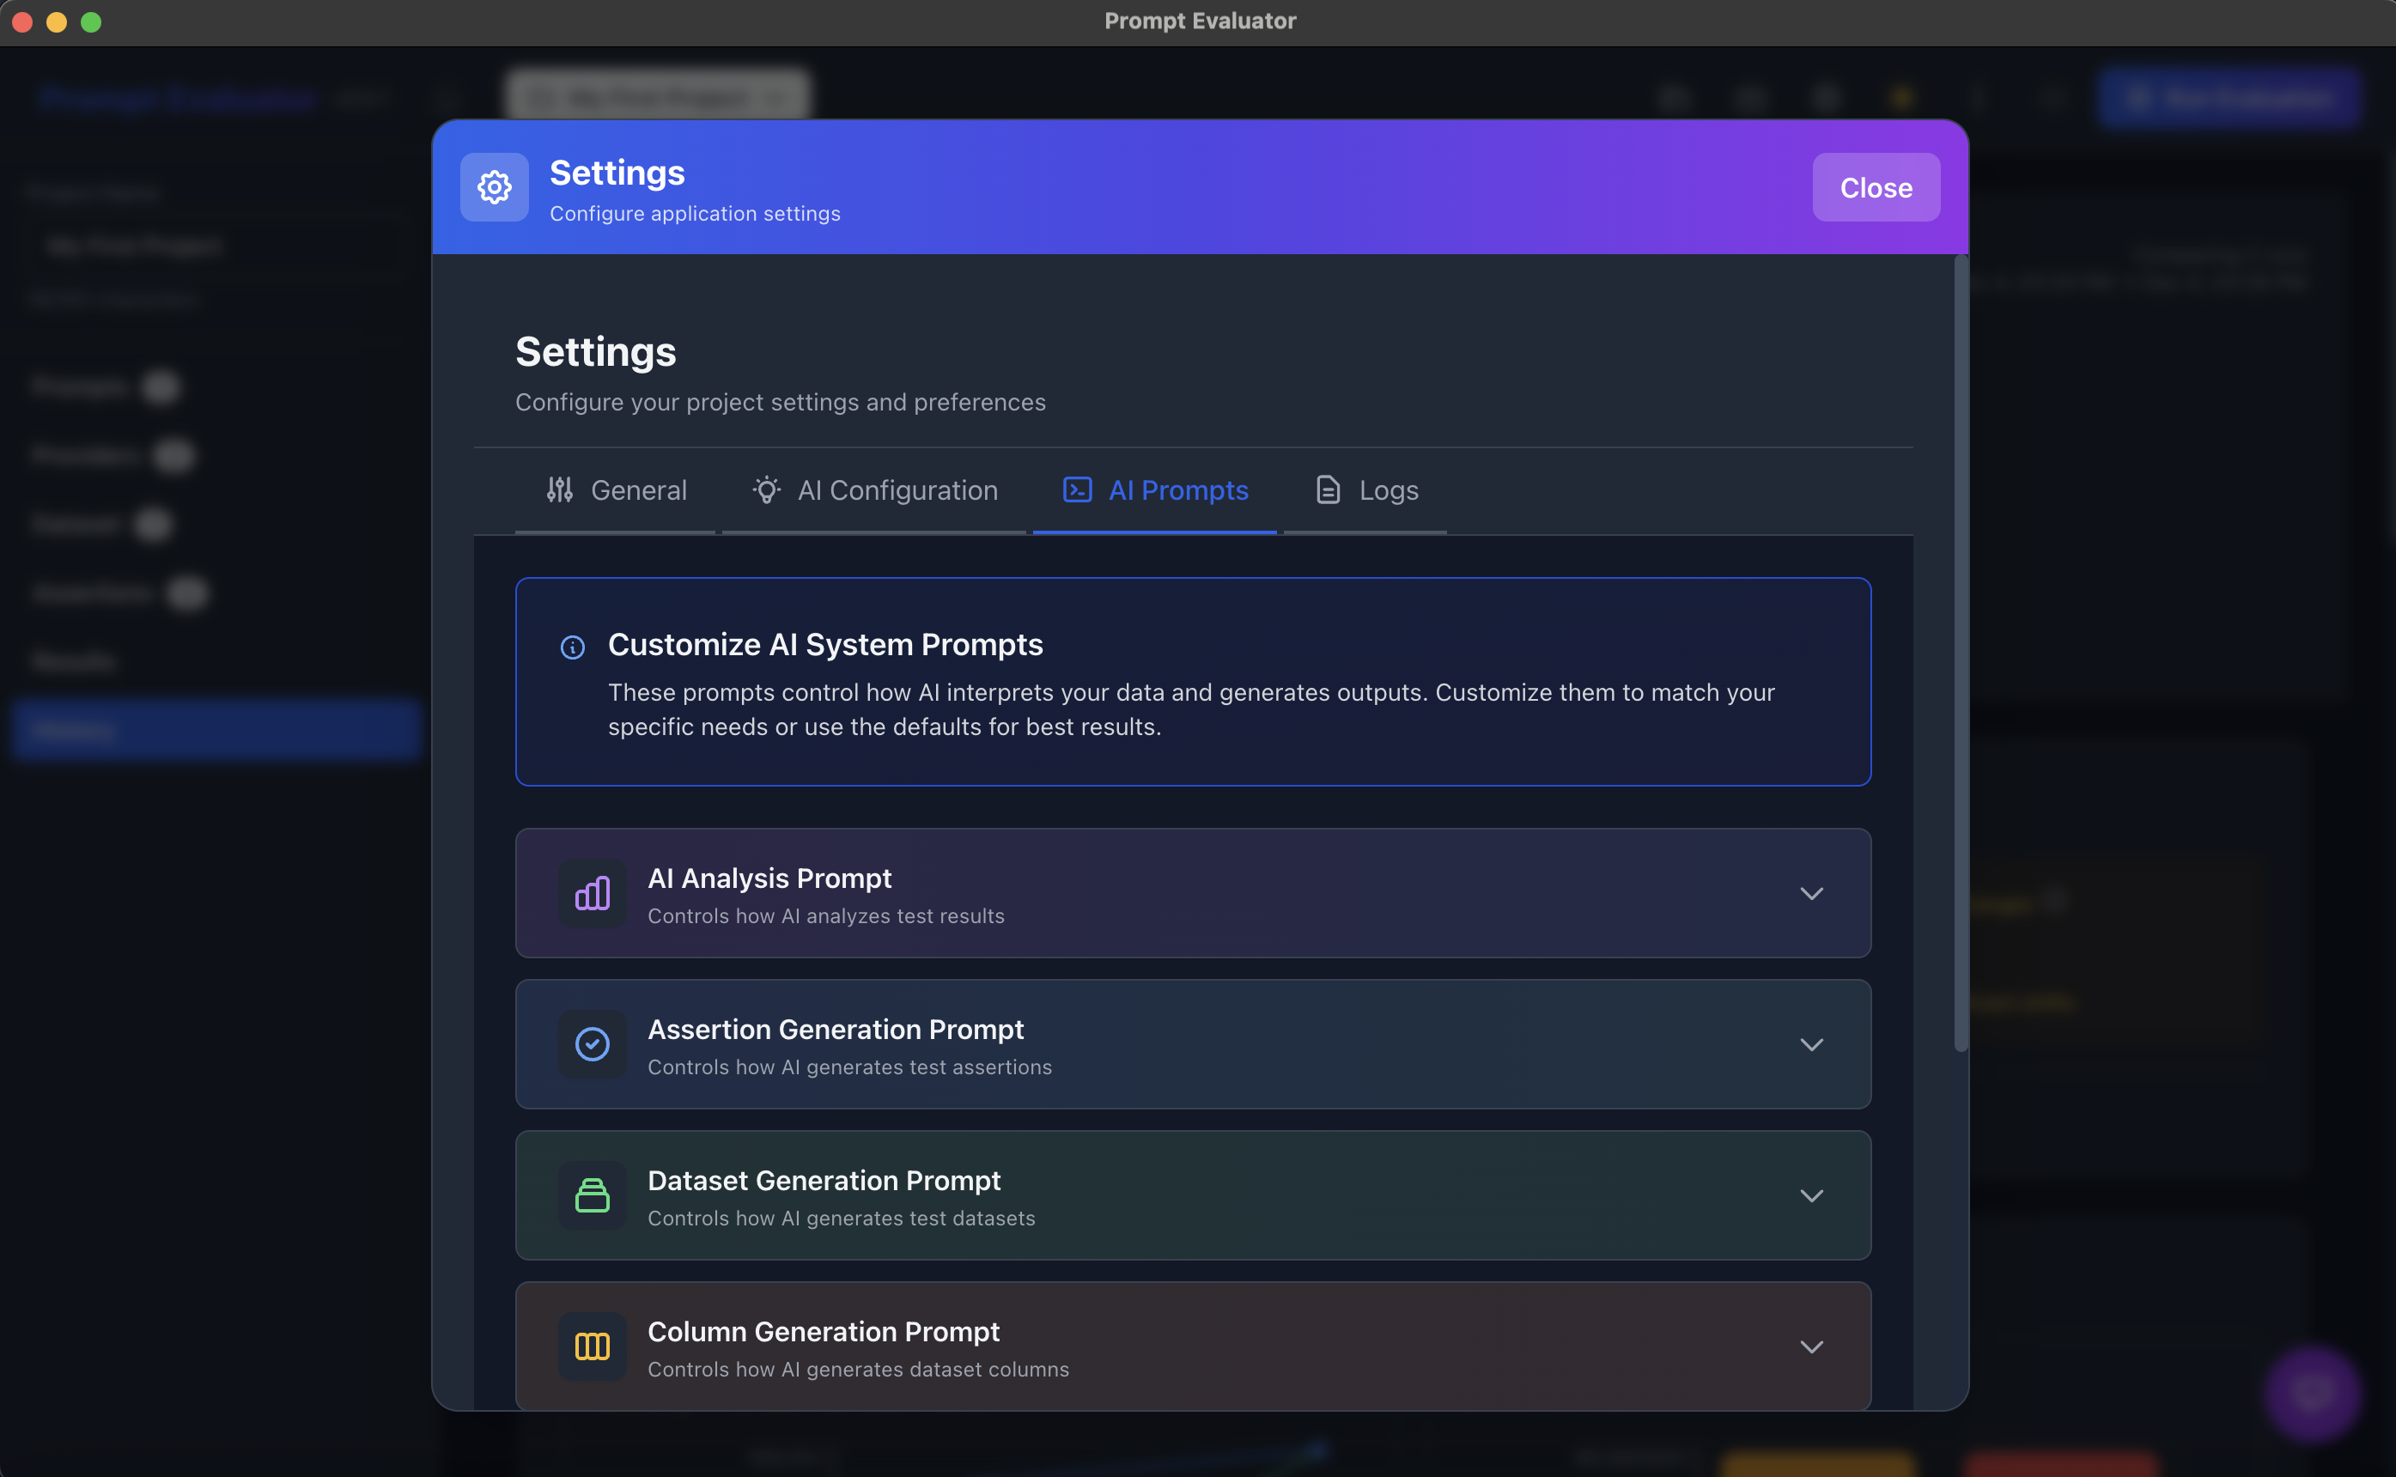The image size is (2396, 1477).
Task: Click the Assertion Generation Prompt title
Action: pos(835,1030)
